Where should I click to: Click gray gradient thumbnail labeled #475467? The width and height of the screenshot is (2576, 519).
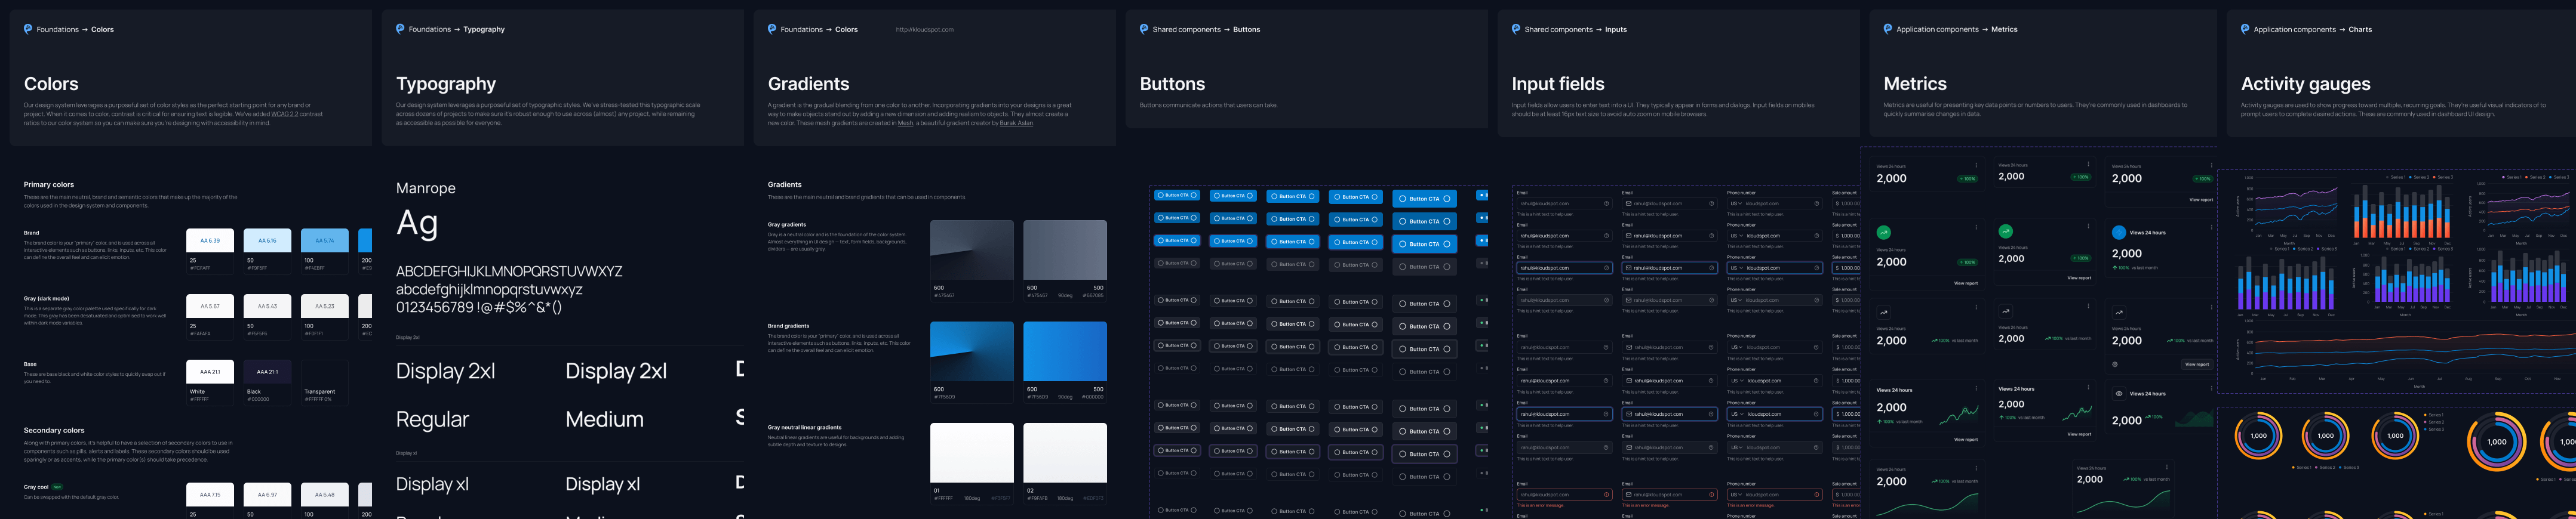pyautogui.click(x=972, y=250)
